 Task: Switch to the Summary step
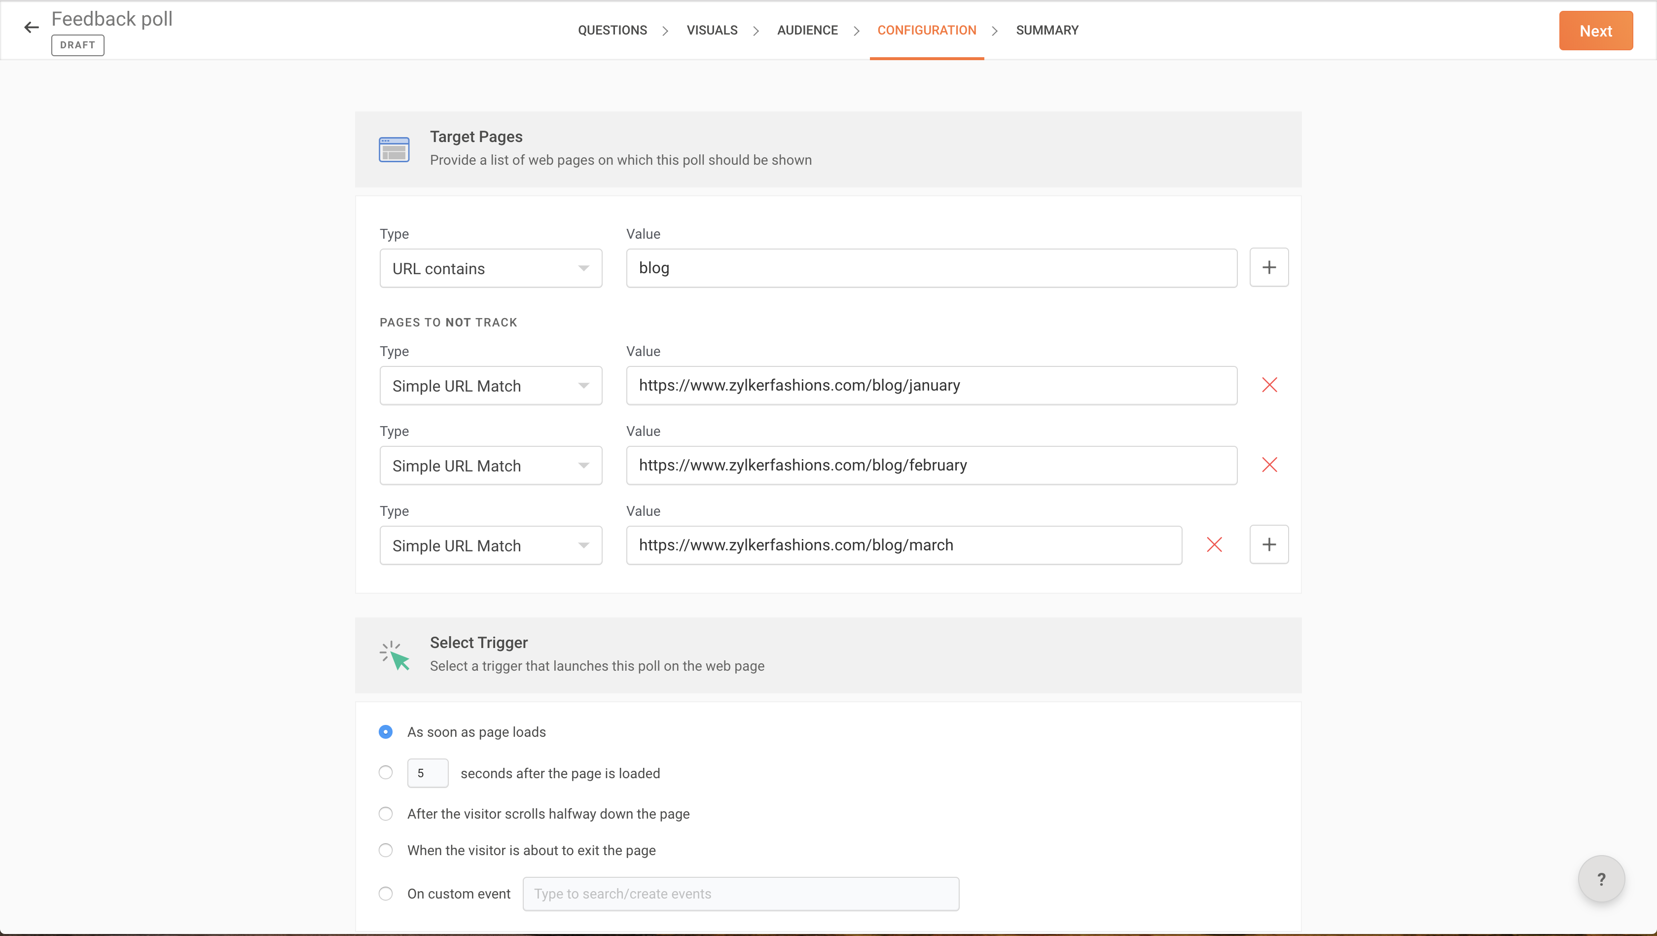tap(1046, 30)
